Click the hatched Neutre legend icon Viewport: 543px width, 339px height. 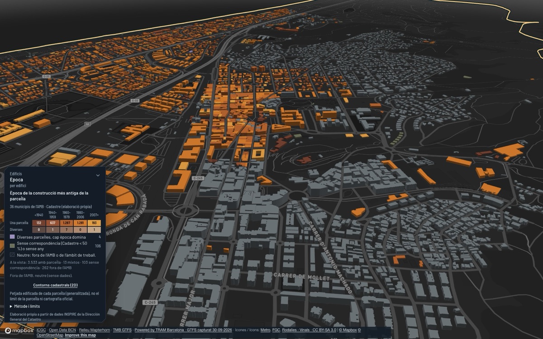tap(12, 255)
